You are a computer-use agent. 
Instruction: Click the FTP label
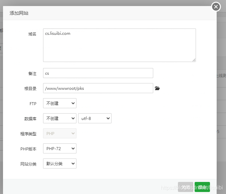coord(33,104)
